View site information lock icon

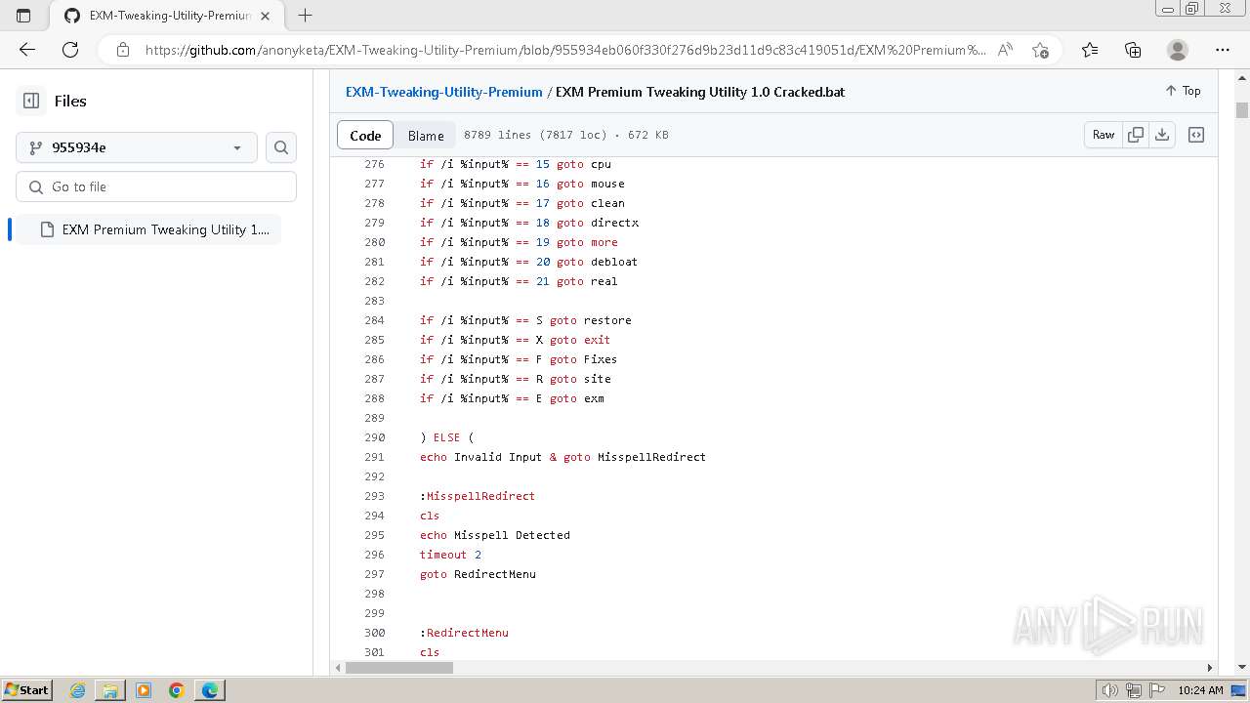122,50
